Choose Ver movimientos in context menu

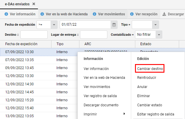(97, 87)
